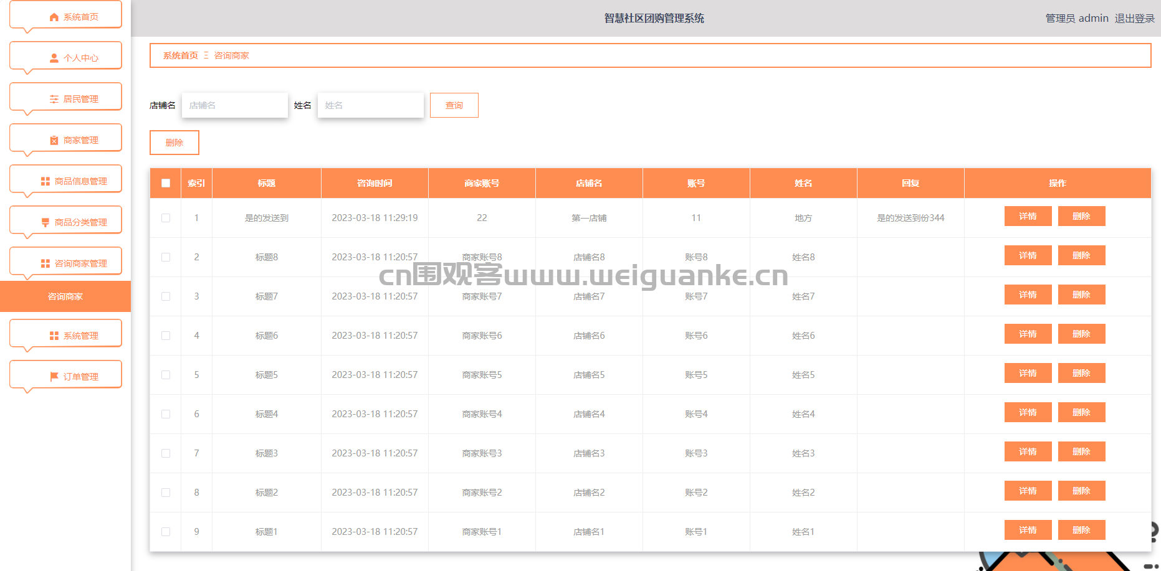Expand the 咨询商家管理 sidebar menu

click(65, 263)
